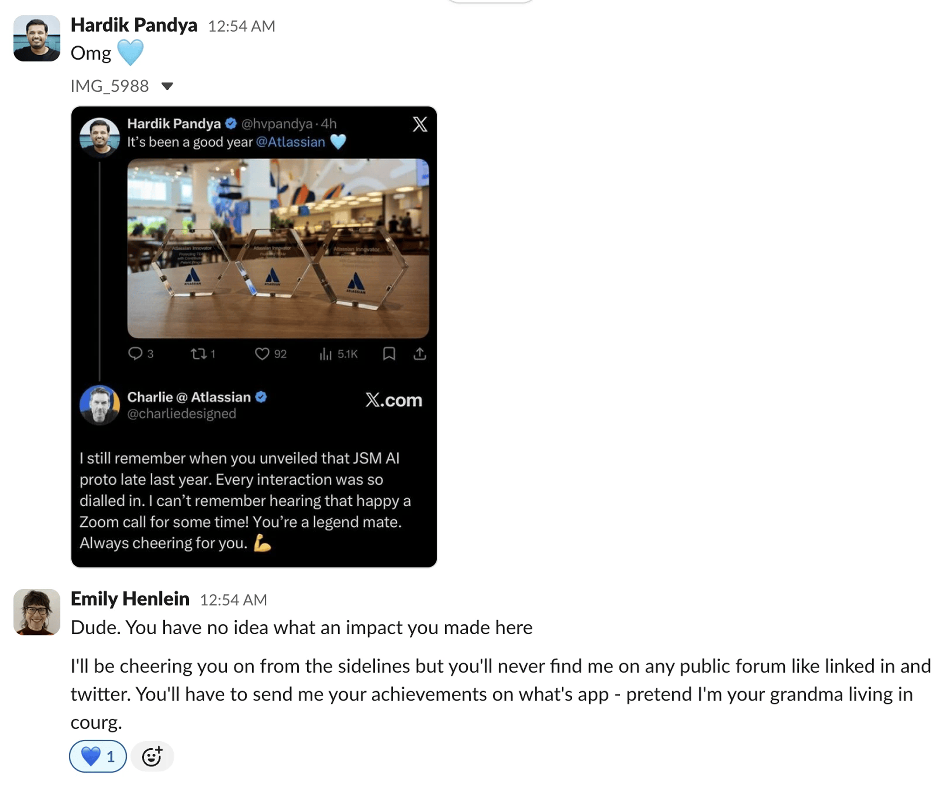Image resolution: width=951 pixels, height=792 pixels.
Task: Click the @Atlassian mention in the tweet
Action: [x=291, y=142]
